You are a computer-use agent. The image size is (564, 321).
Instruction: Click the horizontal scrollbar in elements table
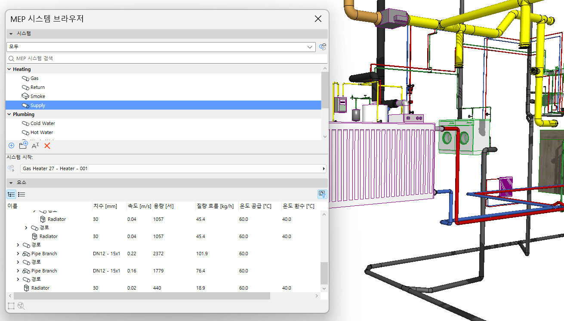[142, 296]
